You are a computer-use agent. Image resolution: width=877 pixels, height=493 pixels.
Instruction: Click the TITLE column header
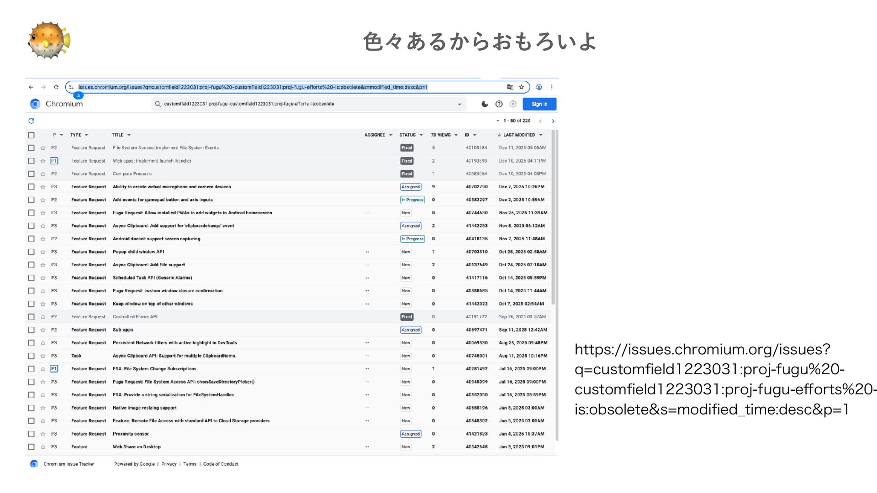[x=117, y=135]
